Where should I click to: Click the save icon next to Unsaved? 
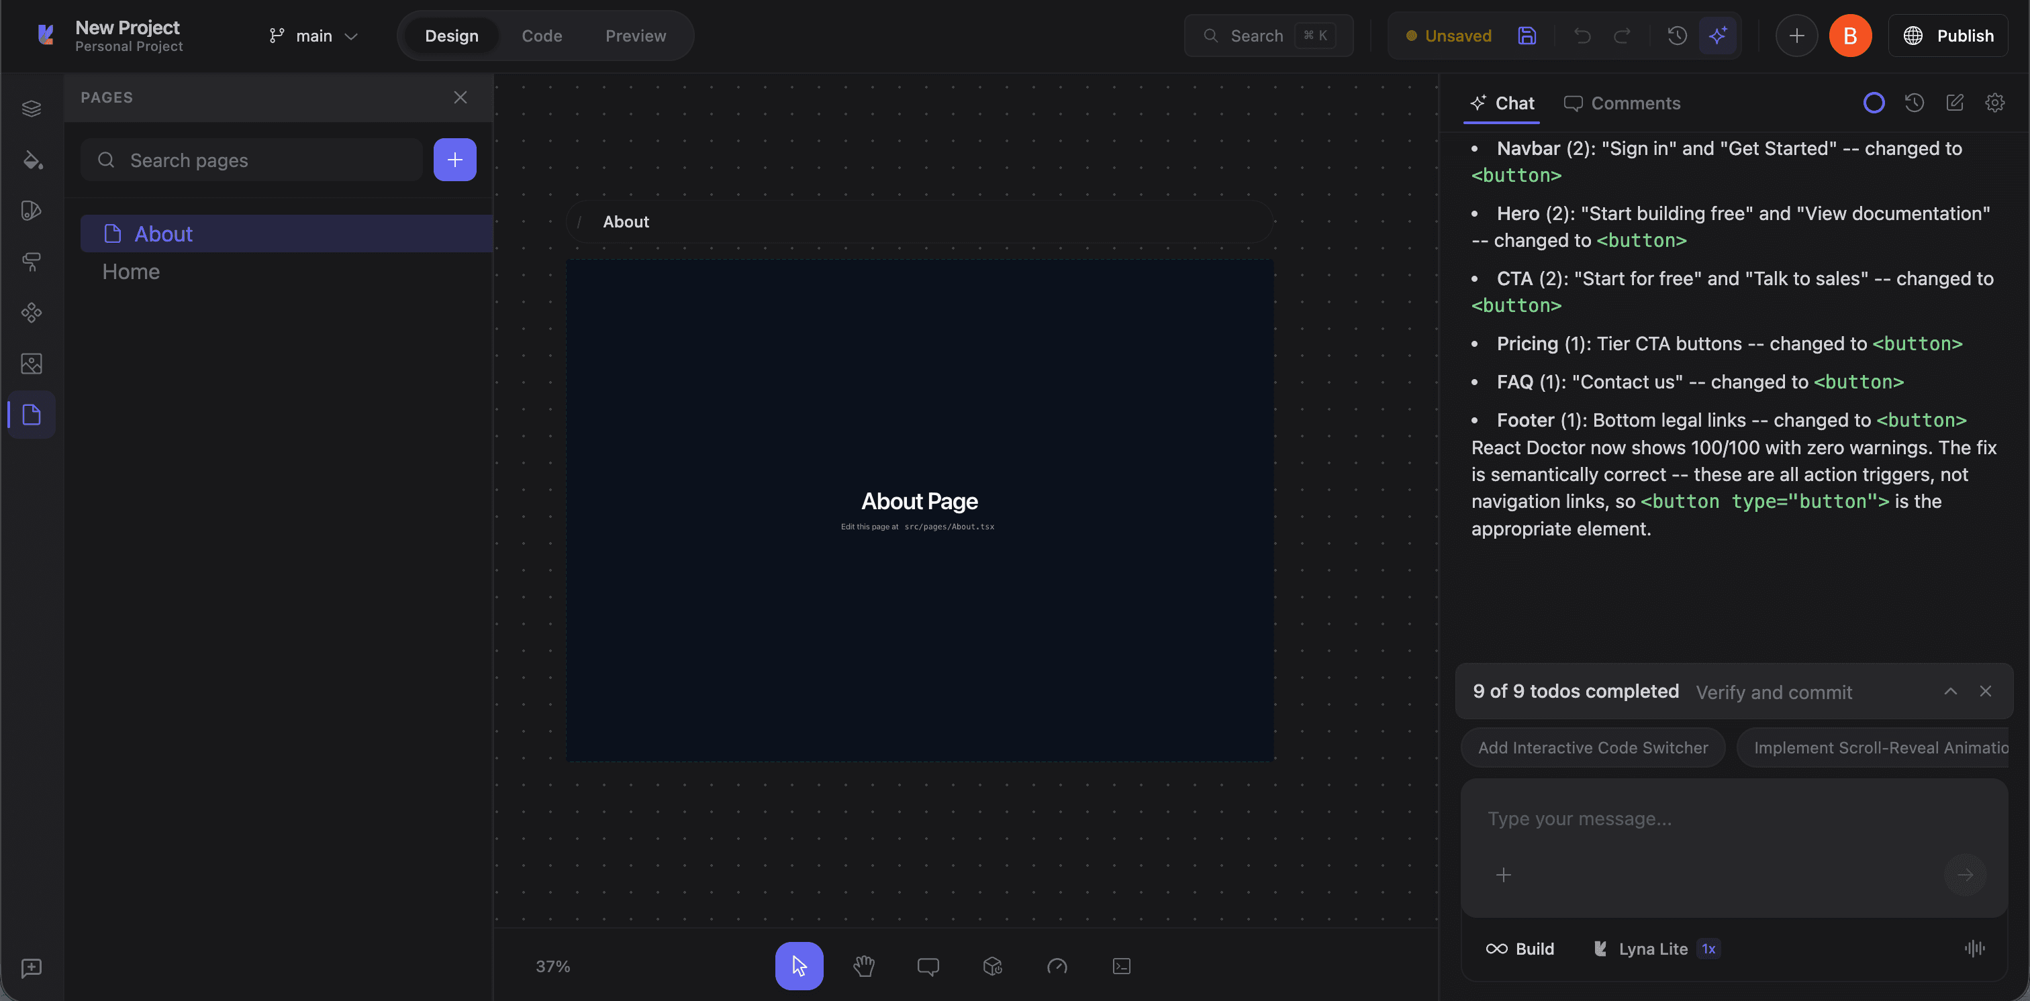pos(1527,36)
